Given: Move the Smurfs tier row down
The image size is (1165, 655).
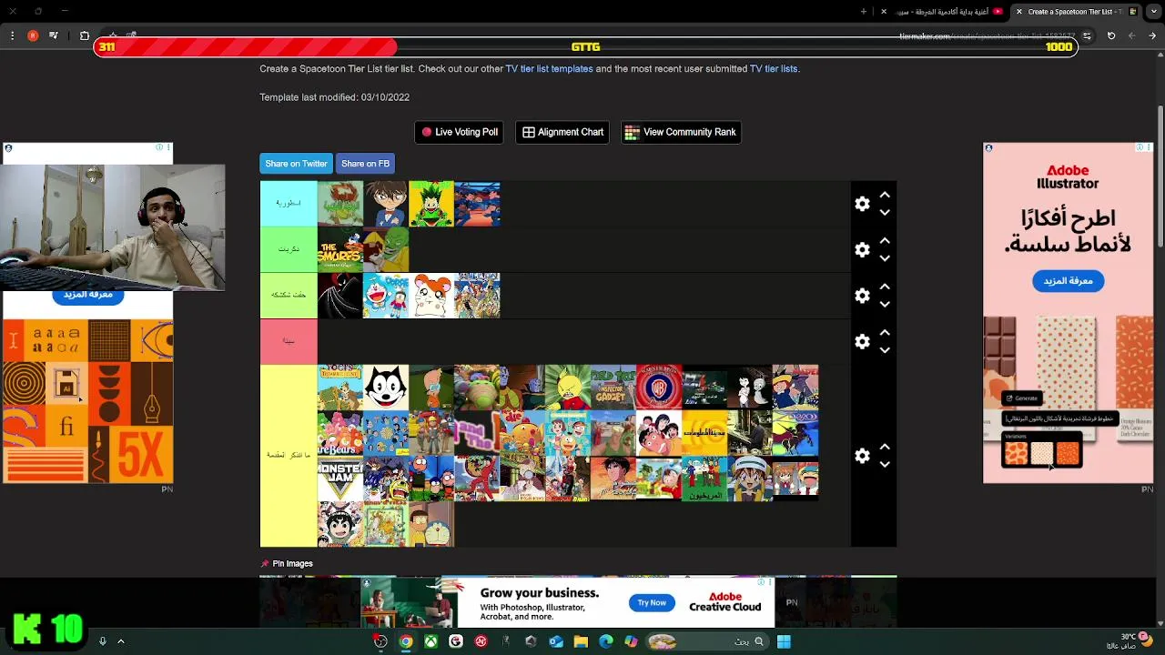Looking at the screenshot, I should (885, 258).
